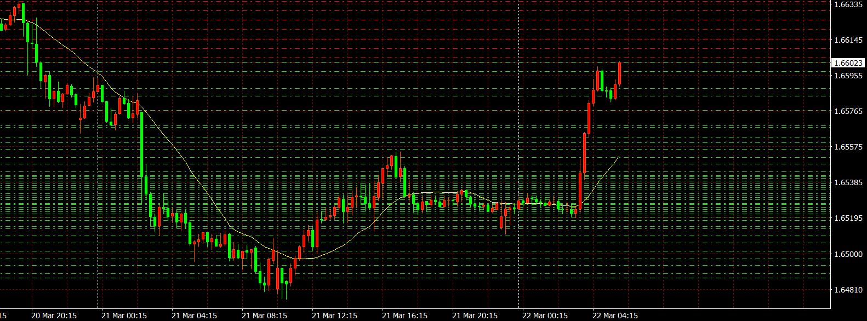
Task: Select the 21 Mar 08:15 time label
Action: [x=264, y=316]
